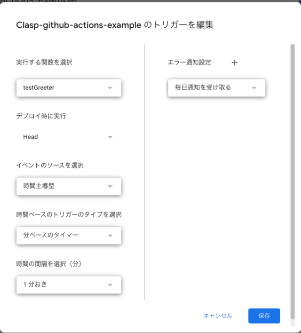Click the エラー通知設定 section label
The height and width of the screenshot is (333, 301).
(189, 63)
